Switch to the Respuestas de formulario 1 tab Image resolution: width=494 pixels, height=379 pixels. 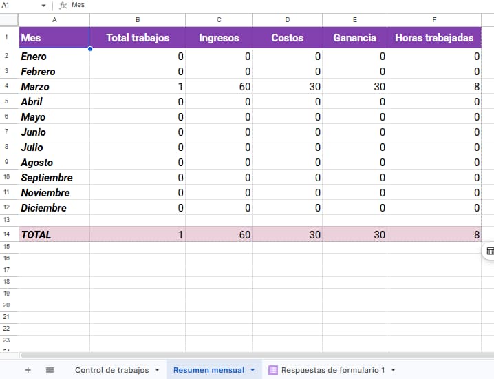pyautogui.click(x=333, y=370)
